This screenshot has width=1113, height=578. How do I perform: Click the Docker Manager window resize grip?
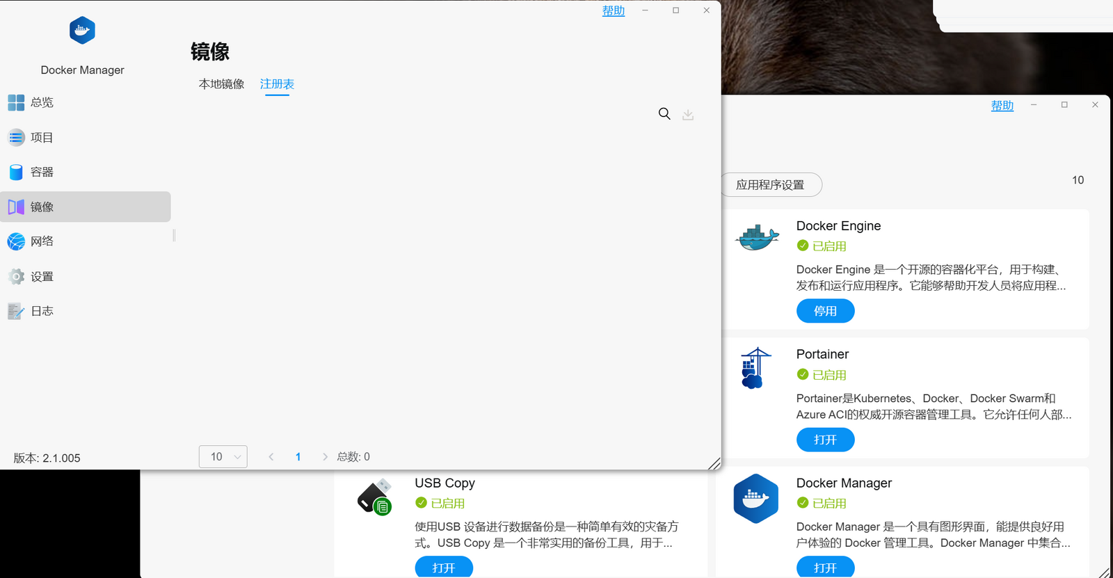coord(714,463)
